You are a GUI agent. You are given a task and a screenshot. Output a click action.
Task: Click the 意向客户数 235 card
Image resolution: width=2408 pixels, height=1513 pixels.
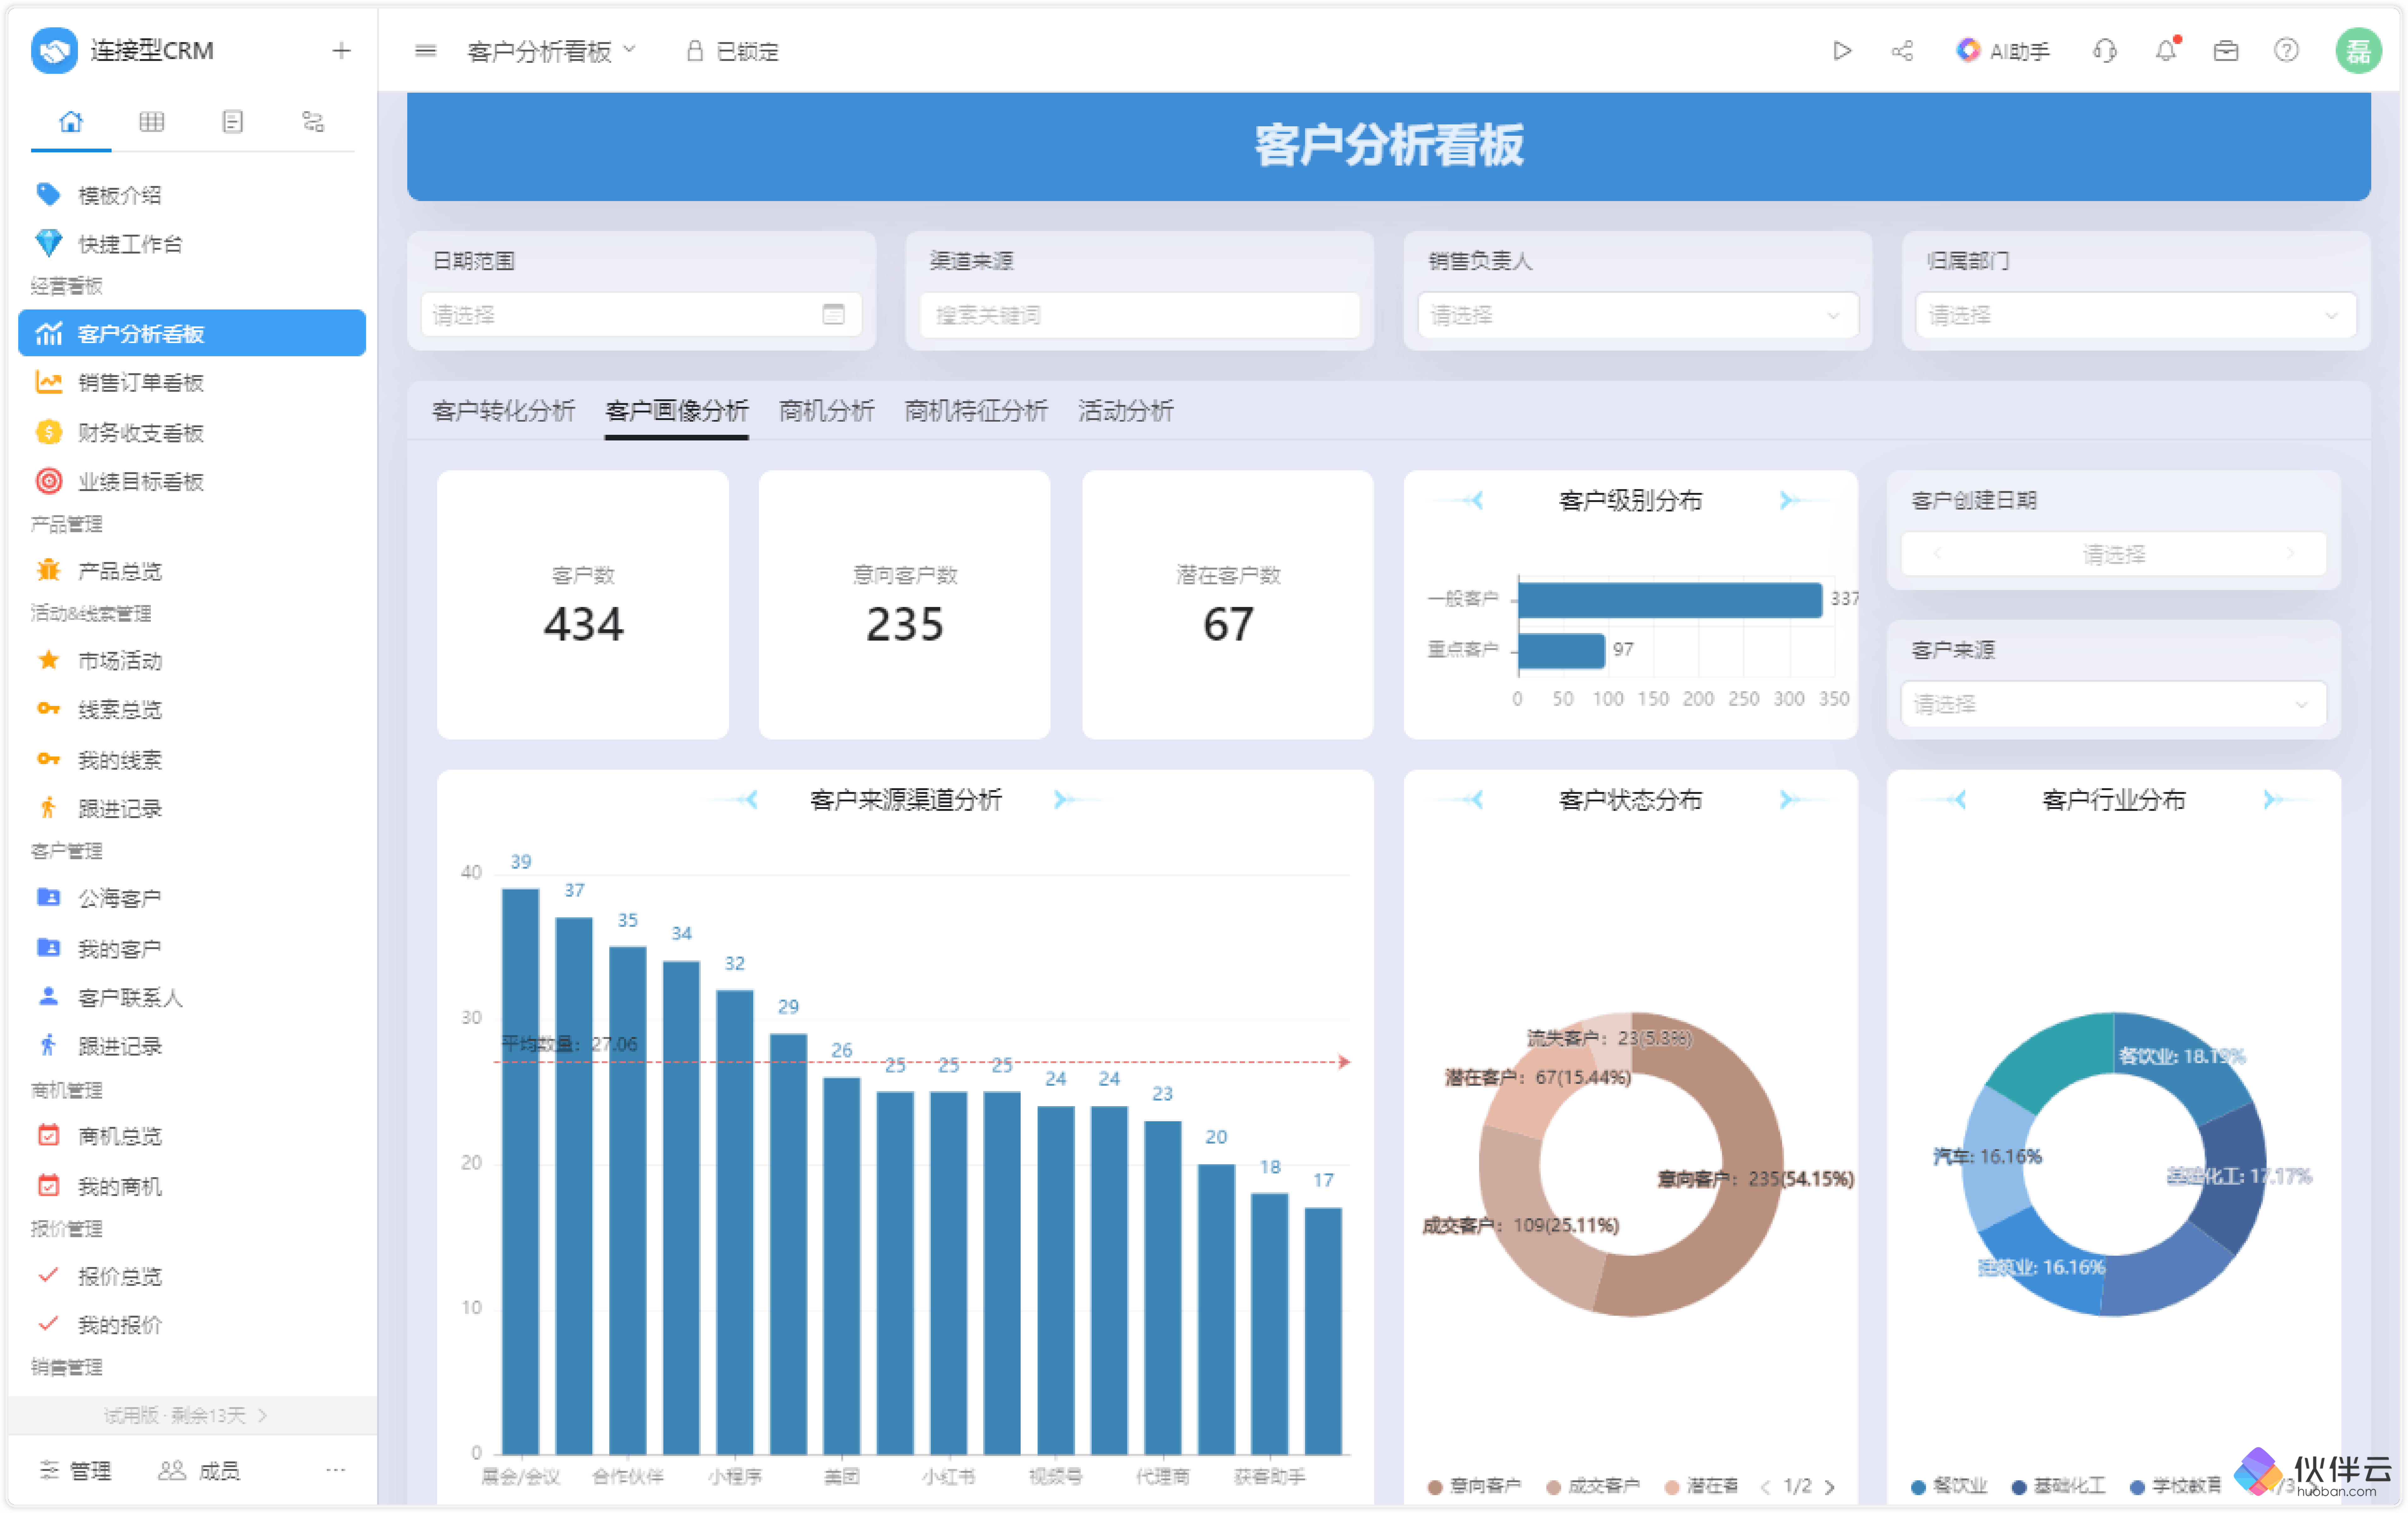[x=904, y=605]
